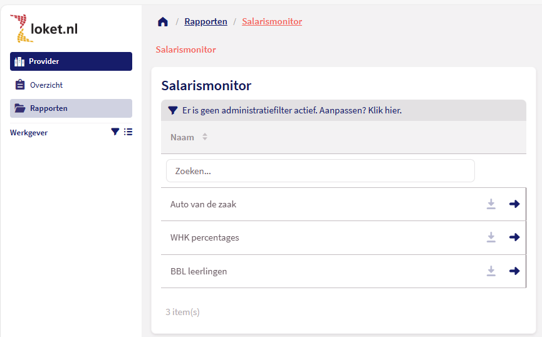
Task: Open Overzicht in the sidebar
Action: pos(46,85)
